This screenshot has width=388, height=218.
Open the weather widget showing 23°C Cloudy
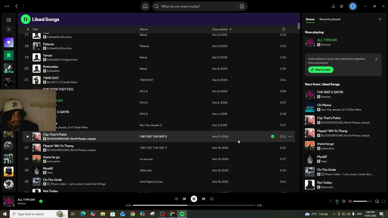(316, 214)
